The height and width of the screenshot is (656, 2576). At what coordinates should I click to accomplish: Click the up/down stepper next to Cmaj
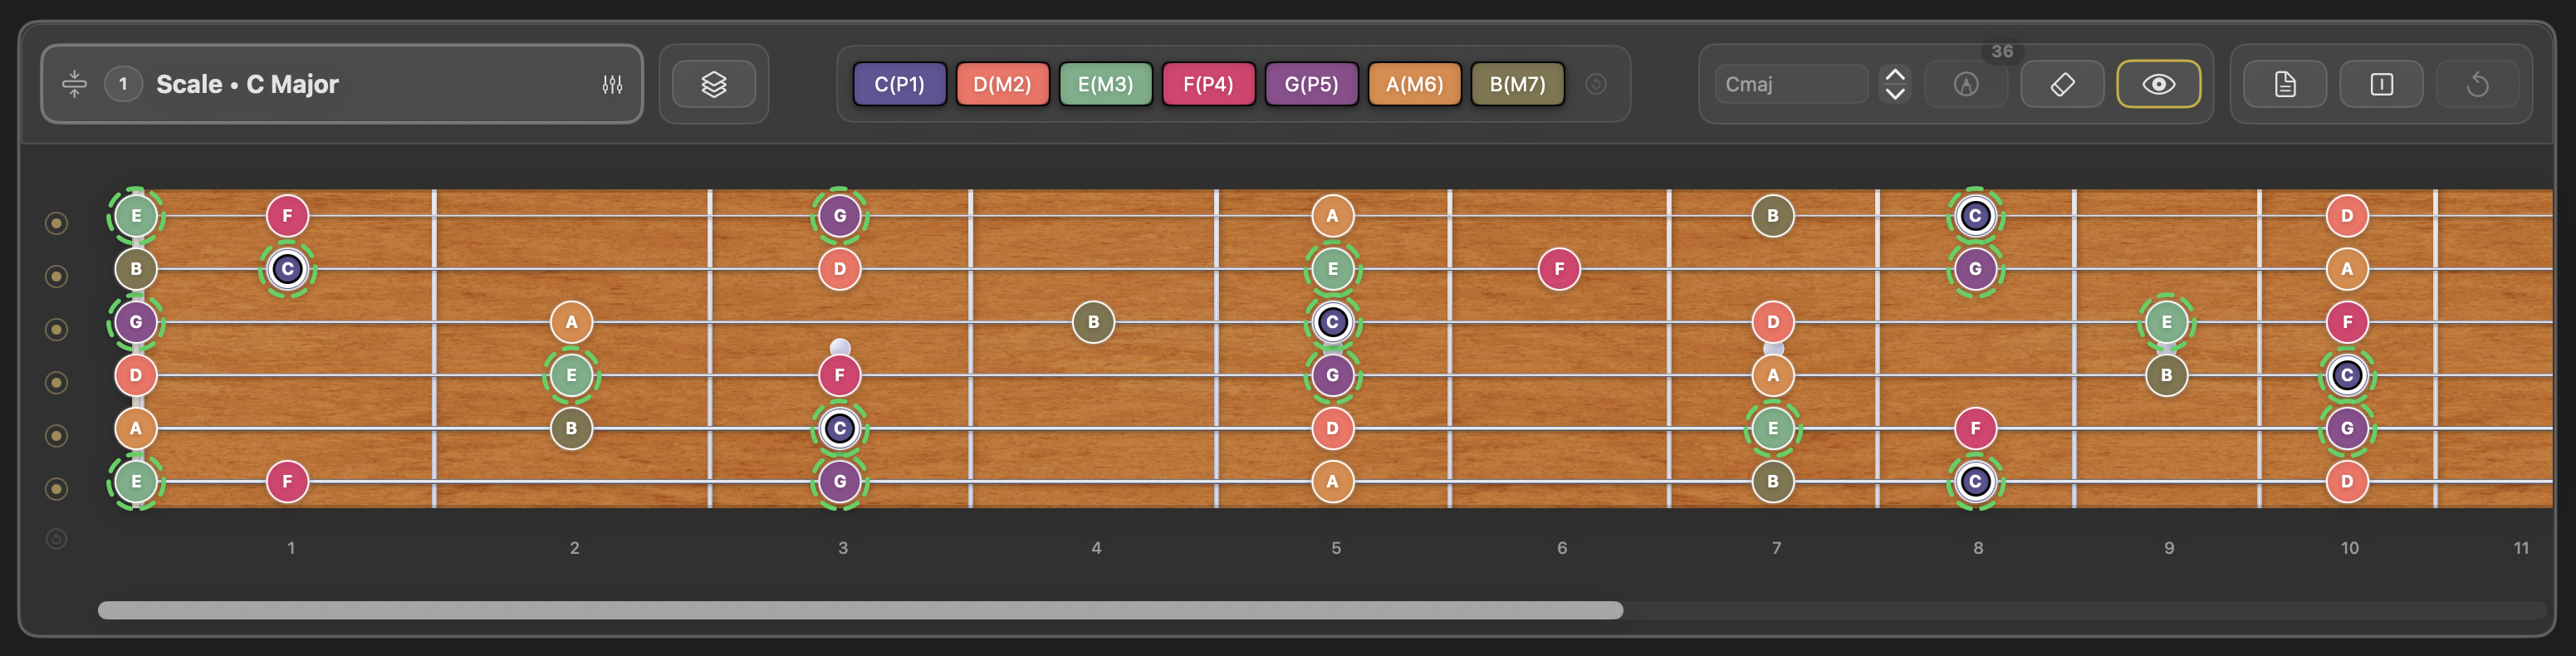pos(1894,84)
